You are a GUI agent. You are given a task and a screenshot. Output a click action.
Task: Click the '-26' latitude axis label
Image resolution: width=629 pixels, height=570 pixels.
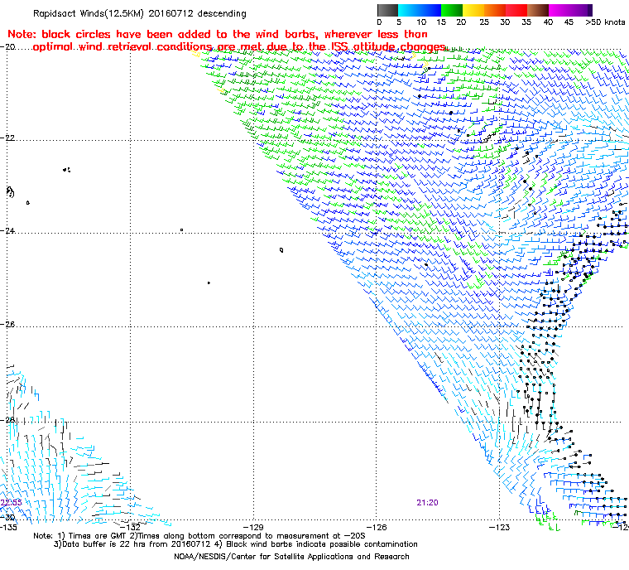pyautogui.click(x=7, y=324)
